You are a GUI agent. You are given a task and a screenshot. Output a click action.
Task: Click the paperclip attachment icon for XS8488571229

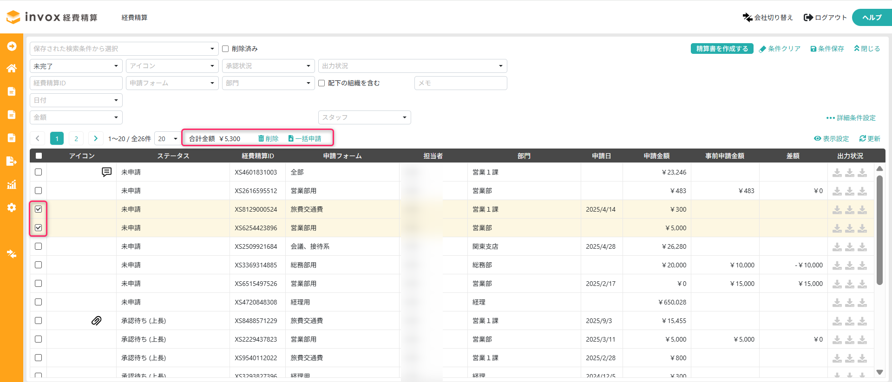96,321
